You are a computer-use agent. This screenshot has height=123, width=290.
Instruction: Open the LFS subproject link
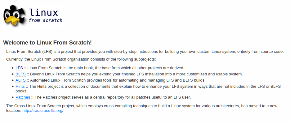tap(19, 68)
